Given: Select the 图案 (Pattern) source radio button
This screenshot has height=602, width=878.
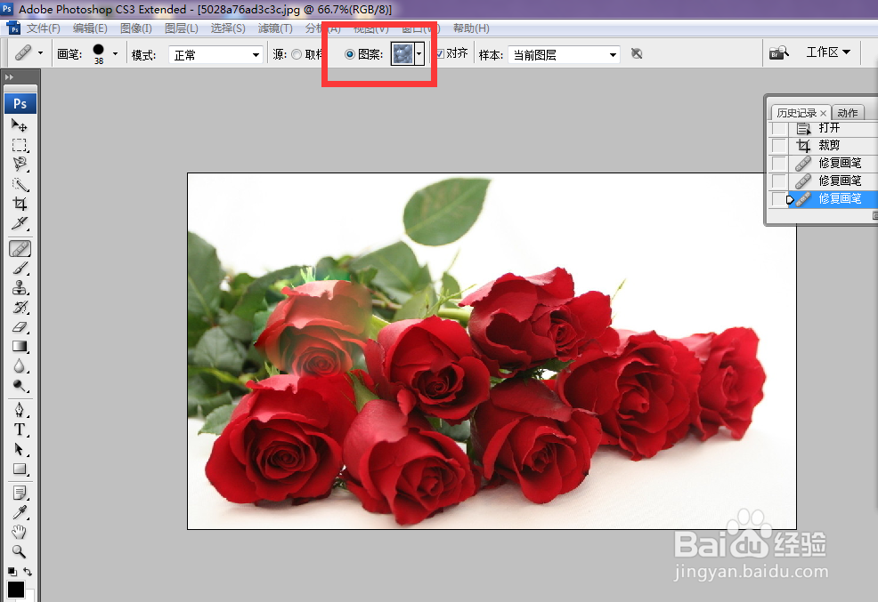Looking at the screenshot, I should click(x=348, y=53).
